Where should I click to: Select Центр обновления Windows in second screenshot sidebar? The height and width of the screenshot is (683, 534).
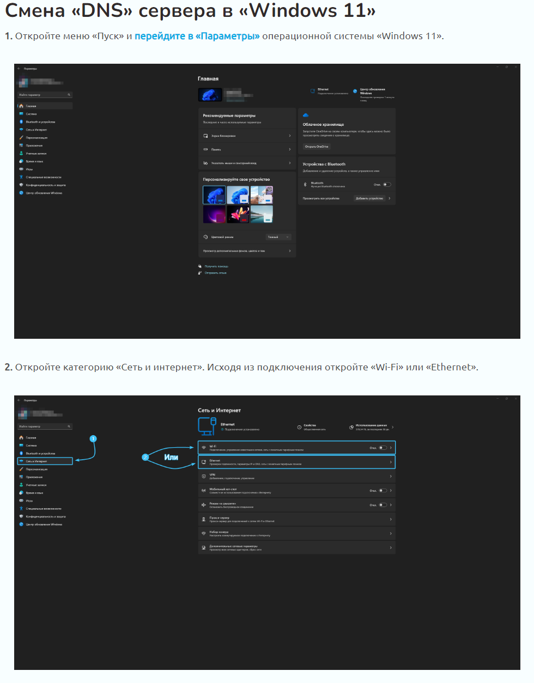[x=44, y=525]
